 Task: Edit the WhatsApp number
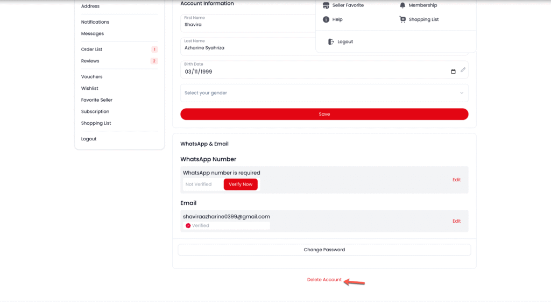(x=456, y=180)
